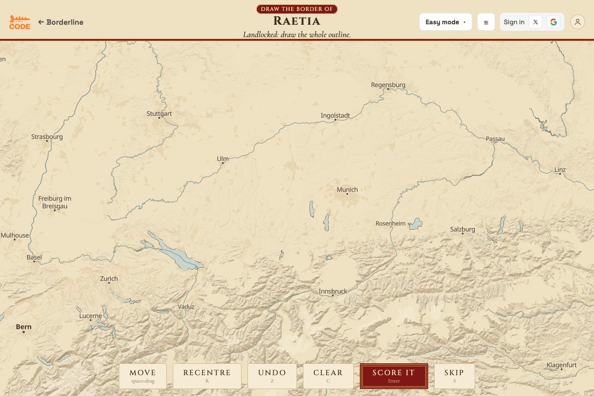Click the 'Draw the border of' badge
Viewport: 594px width, 396px height.
[297, 9]
